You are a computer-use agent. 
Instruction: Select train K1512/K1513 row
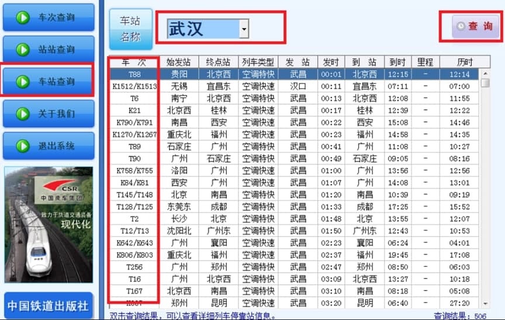point(294,86)
